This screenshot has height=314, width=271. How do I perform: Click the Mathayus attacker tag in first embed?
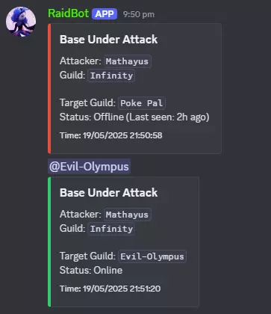click(x=127, y=61)
